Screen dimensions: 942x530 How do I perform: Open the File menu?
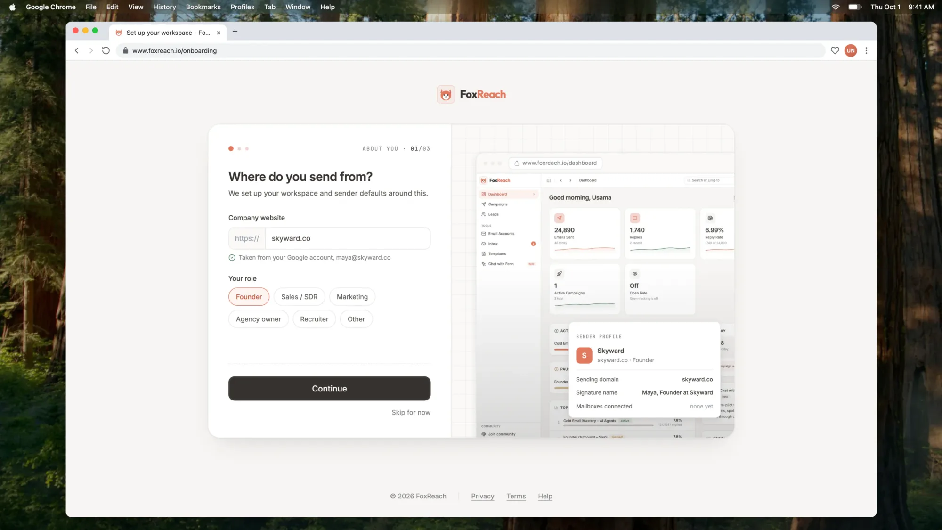point(91,7)
